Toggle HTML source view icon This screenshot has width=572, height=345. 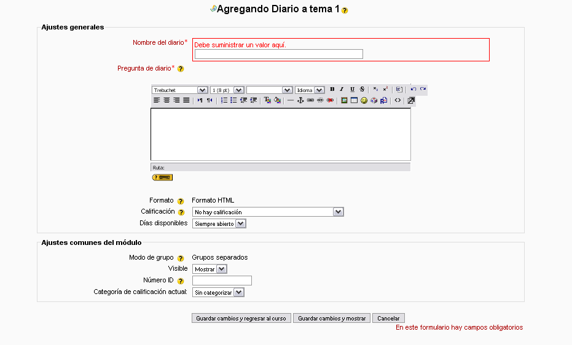click(x=398, y=100)
